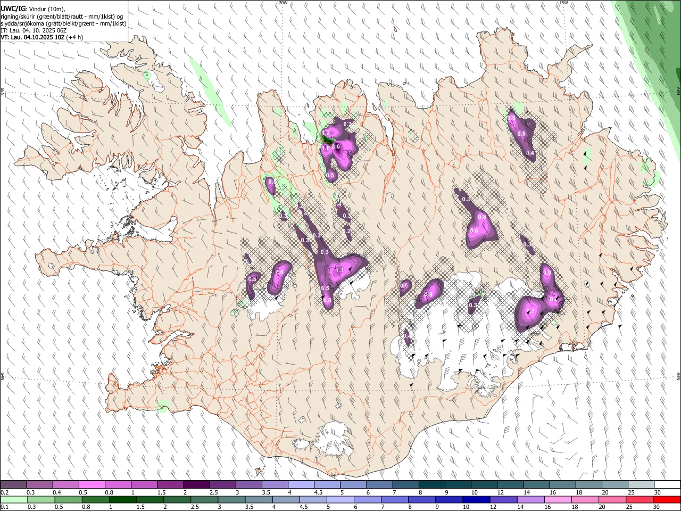Pick the 1.5–2 magenta-purple snow legend swatch
Image resolution: width=681 pixels, height=511 pixels.
pyautogui.click(x=170, y=485)
